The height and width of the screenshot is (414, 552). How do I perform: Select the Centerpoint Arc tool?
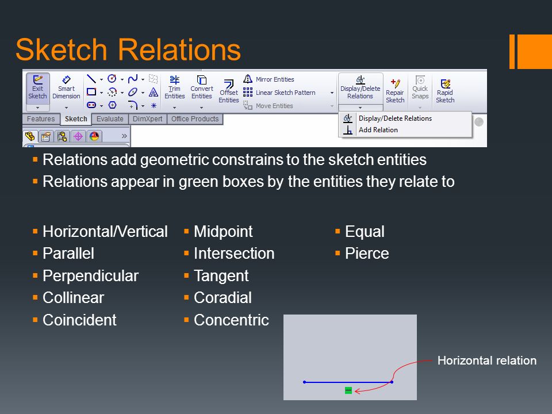pyautogui.click(x=112, y=92)
